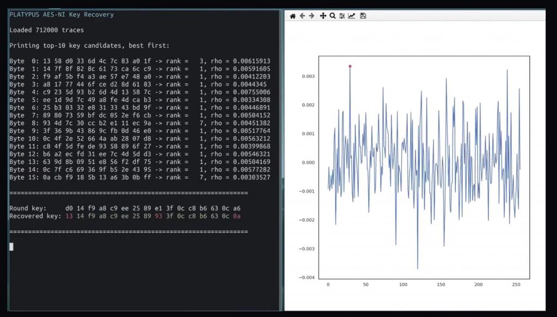Image resolution: width=557 pixels, height=317 pixels.
Task: Click the Byte 13 row with rho 0.00504169
Action: click(x=140, y=162)
